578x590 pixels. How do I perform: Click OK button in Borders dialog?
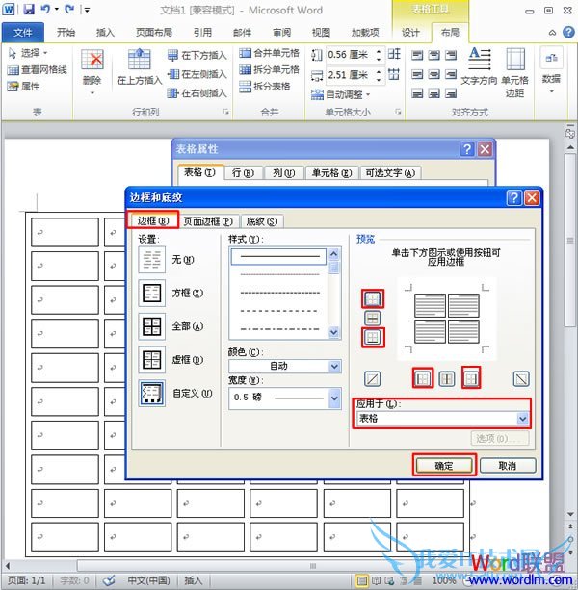[444, 466]
